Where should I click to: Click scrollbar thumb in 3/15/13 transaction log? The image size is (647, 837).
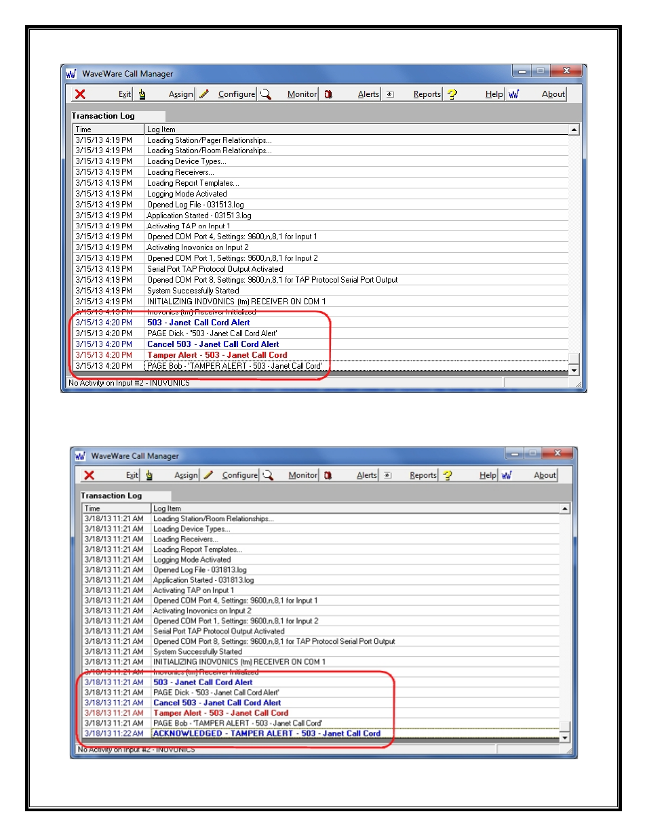point(574,359)
